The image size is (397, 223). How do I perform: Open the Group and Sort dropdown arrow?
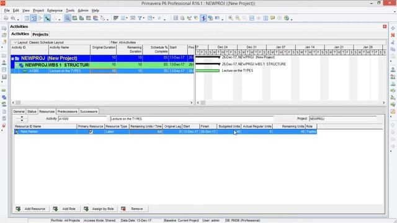click(x=154, y=18)
